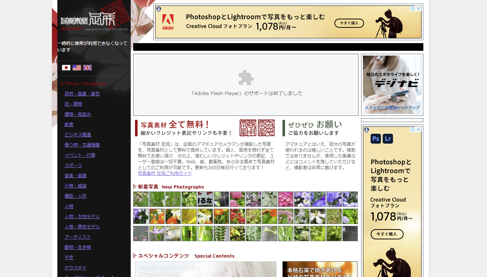Click the Flash Player puzzle piece icon
The image size is (487, 277).
pyautogui.click(x=246, y=78)
